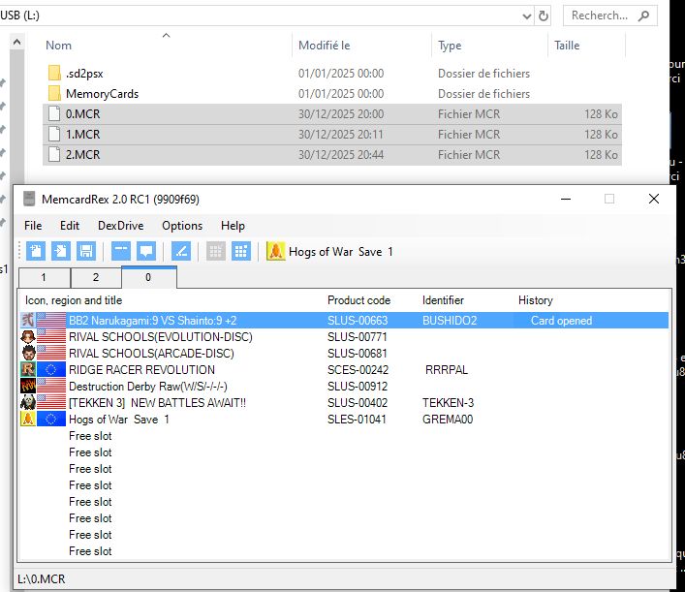Click the Bushido Blade 2 save icon
Viewport: 685px width, 592px height.
point(28,321)
